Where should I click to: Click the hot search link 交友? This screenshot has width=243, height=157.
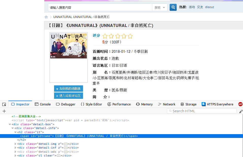[200, 7]
